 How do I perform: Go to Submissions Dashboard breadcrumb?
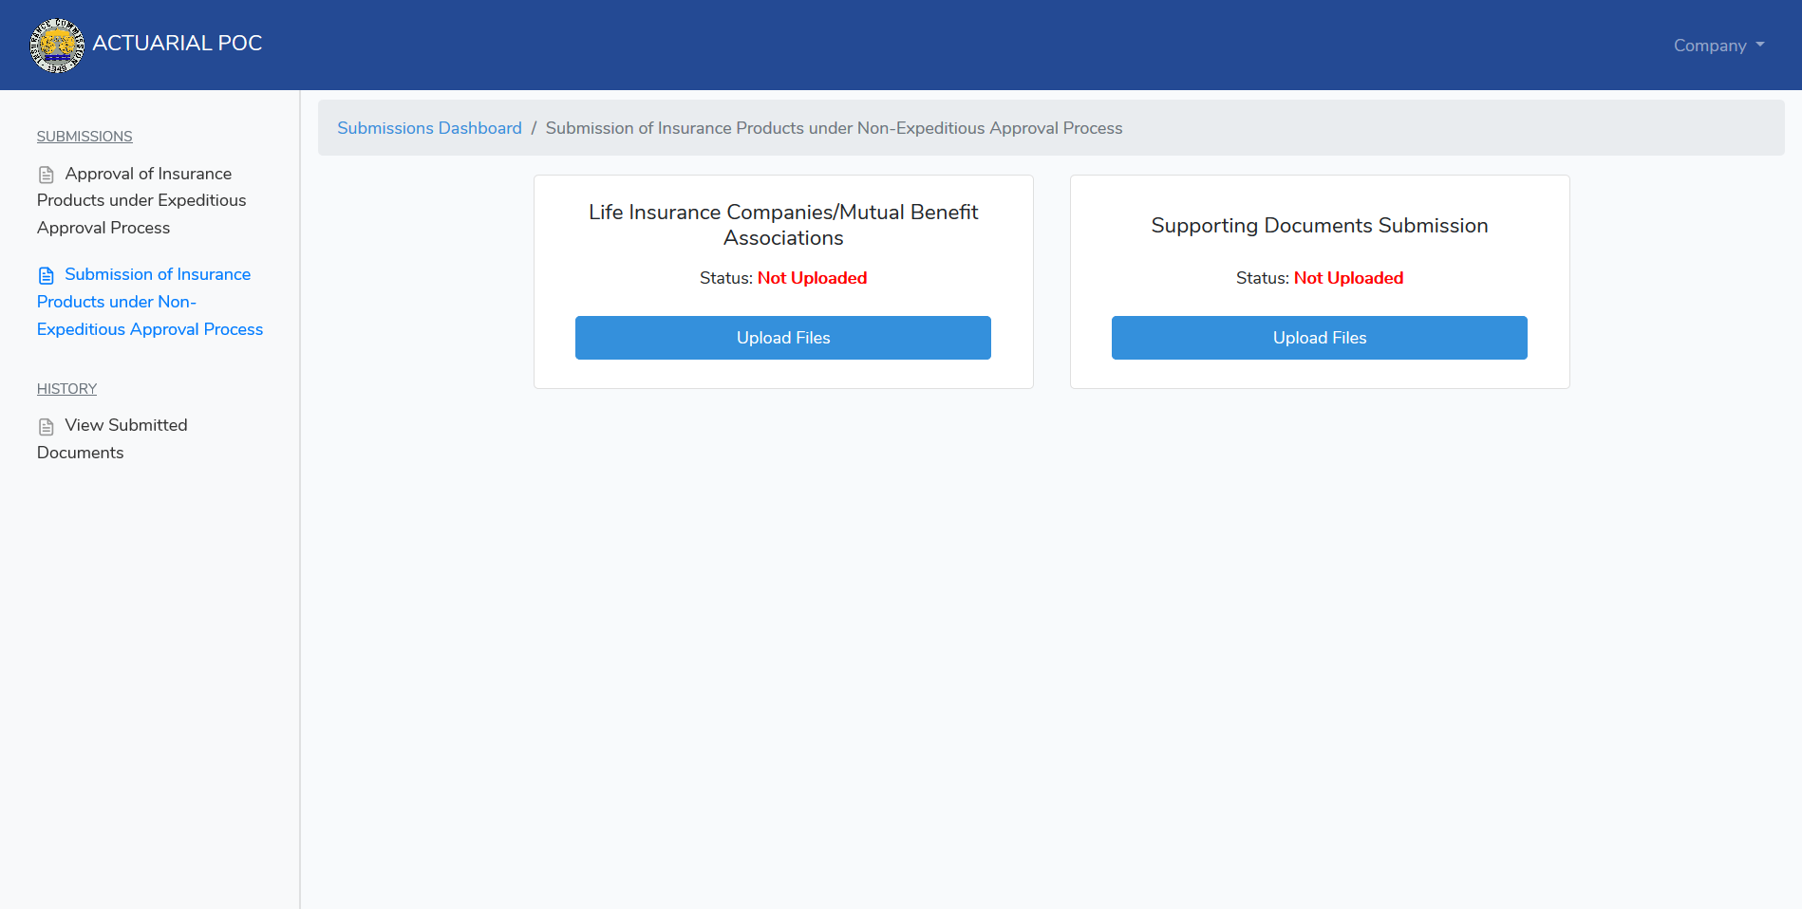coord(429,128)
